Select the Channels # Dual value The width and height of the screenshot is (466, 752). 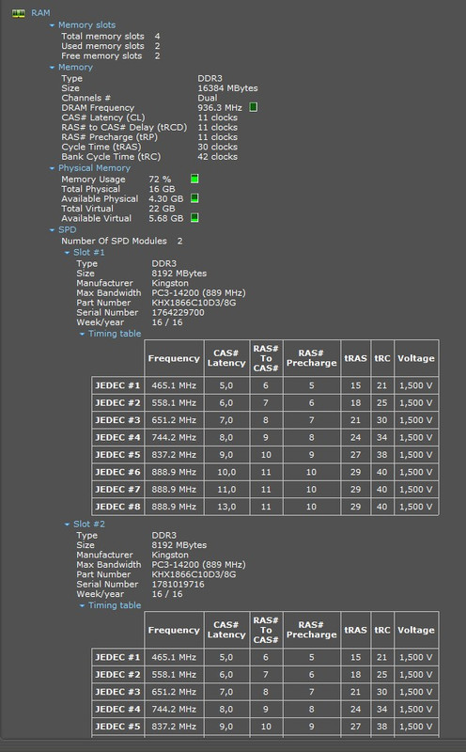207,98
